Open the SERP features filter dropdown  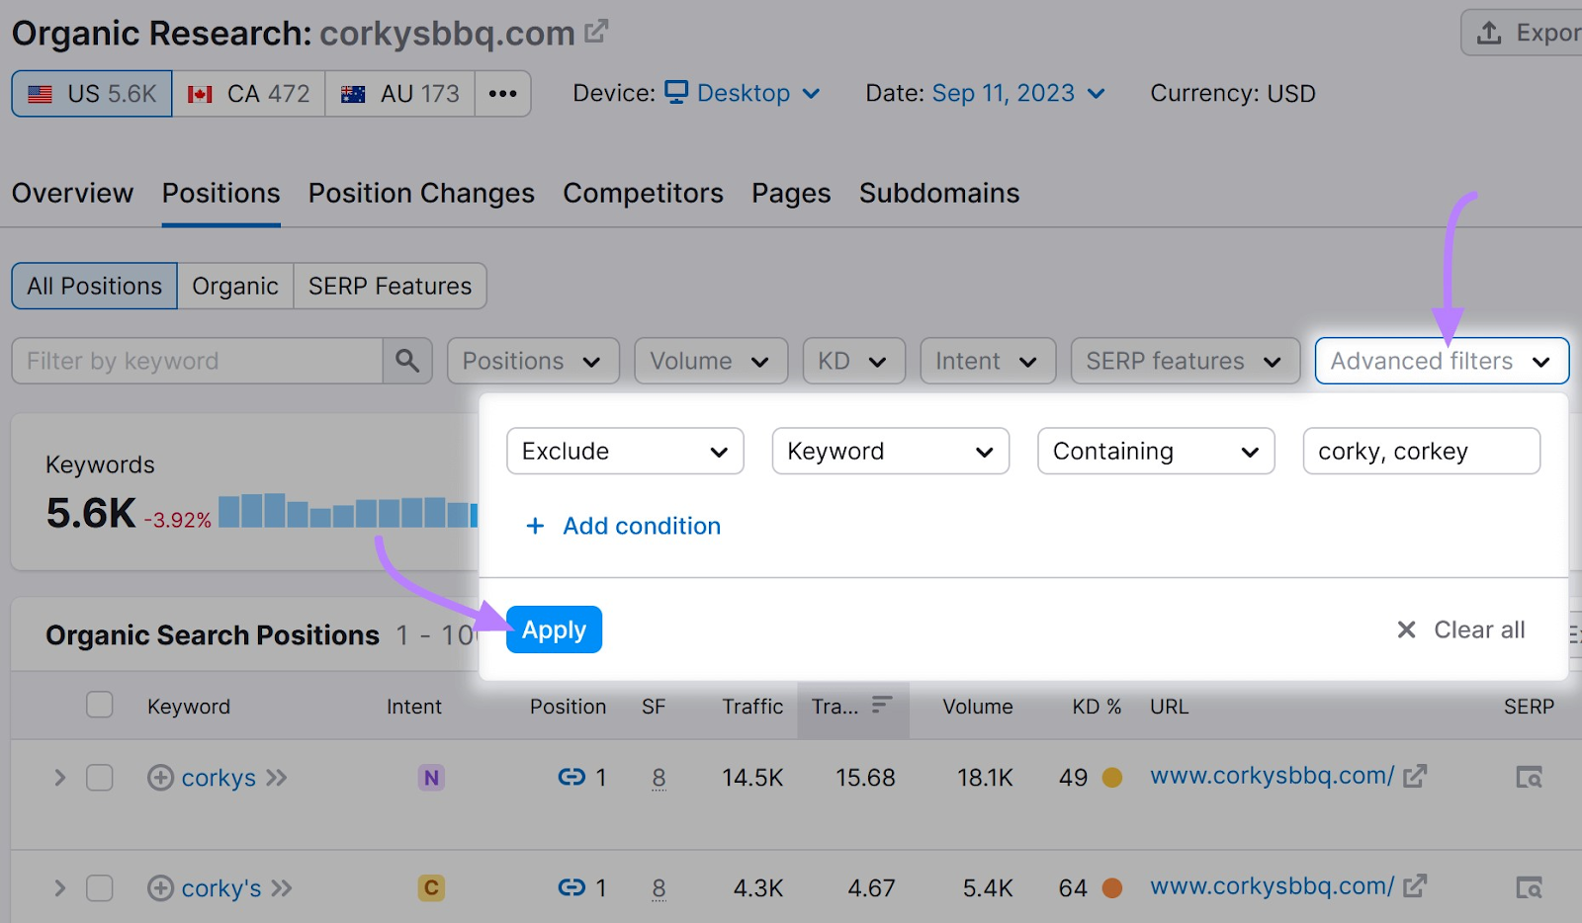[1185, 361]
